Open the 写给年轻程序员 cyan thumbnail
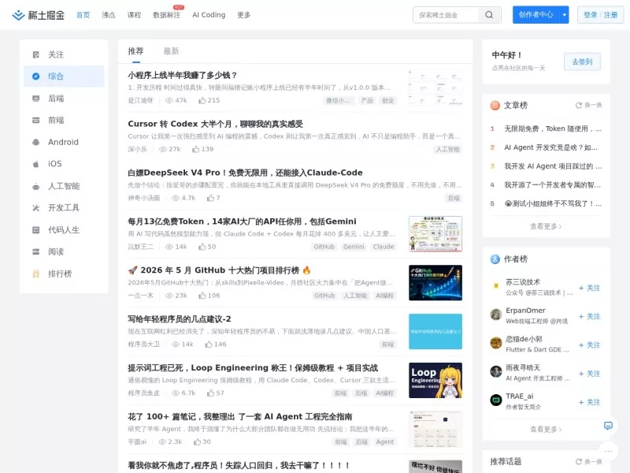630x473 pixels. (435, 331)
